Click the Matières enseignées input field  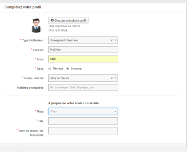pos(83,88)
